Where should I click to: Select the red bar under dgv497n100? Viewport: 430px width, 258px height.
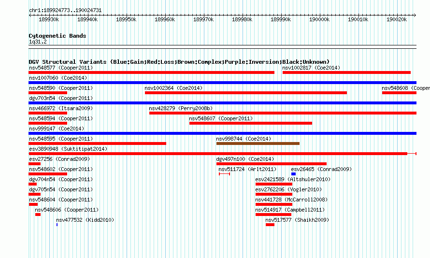pos(272,164)
